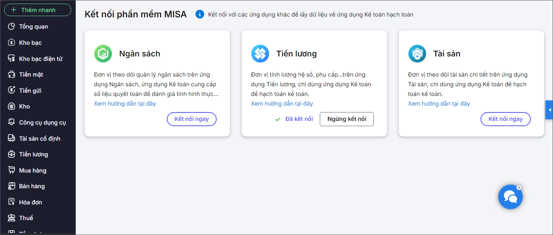
Task: Click the Mua hàng cart icon
Action: pos(12,170)
